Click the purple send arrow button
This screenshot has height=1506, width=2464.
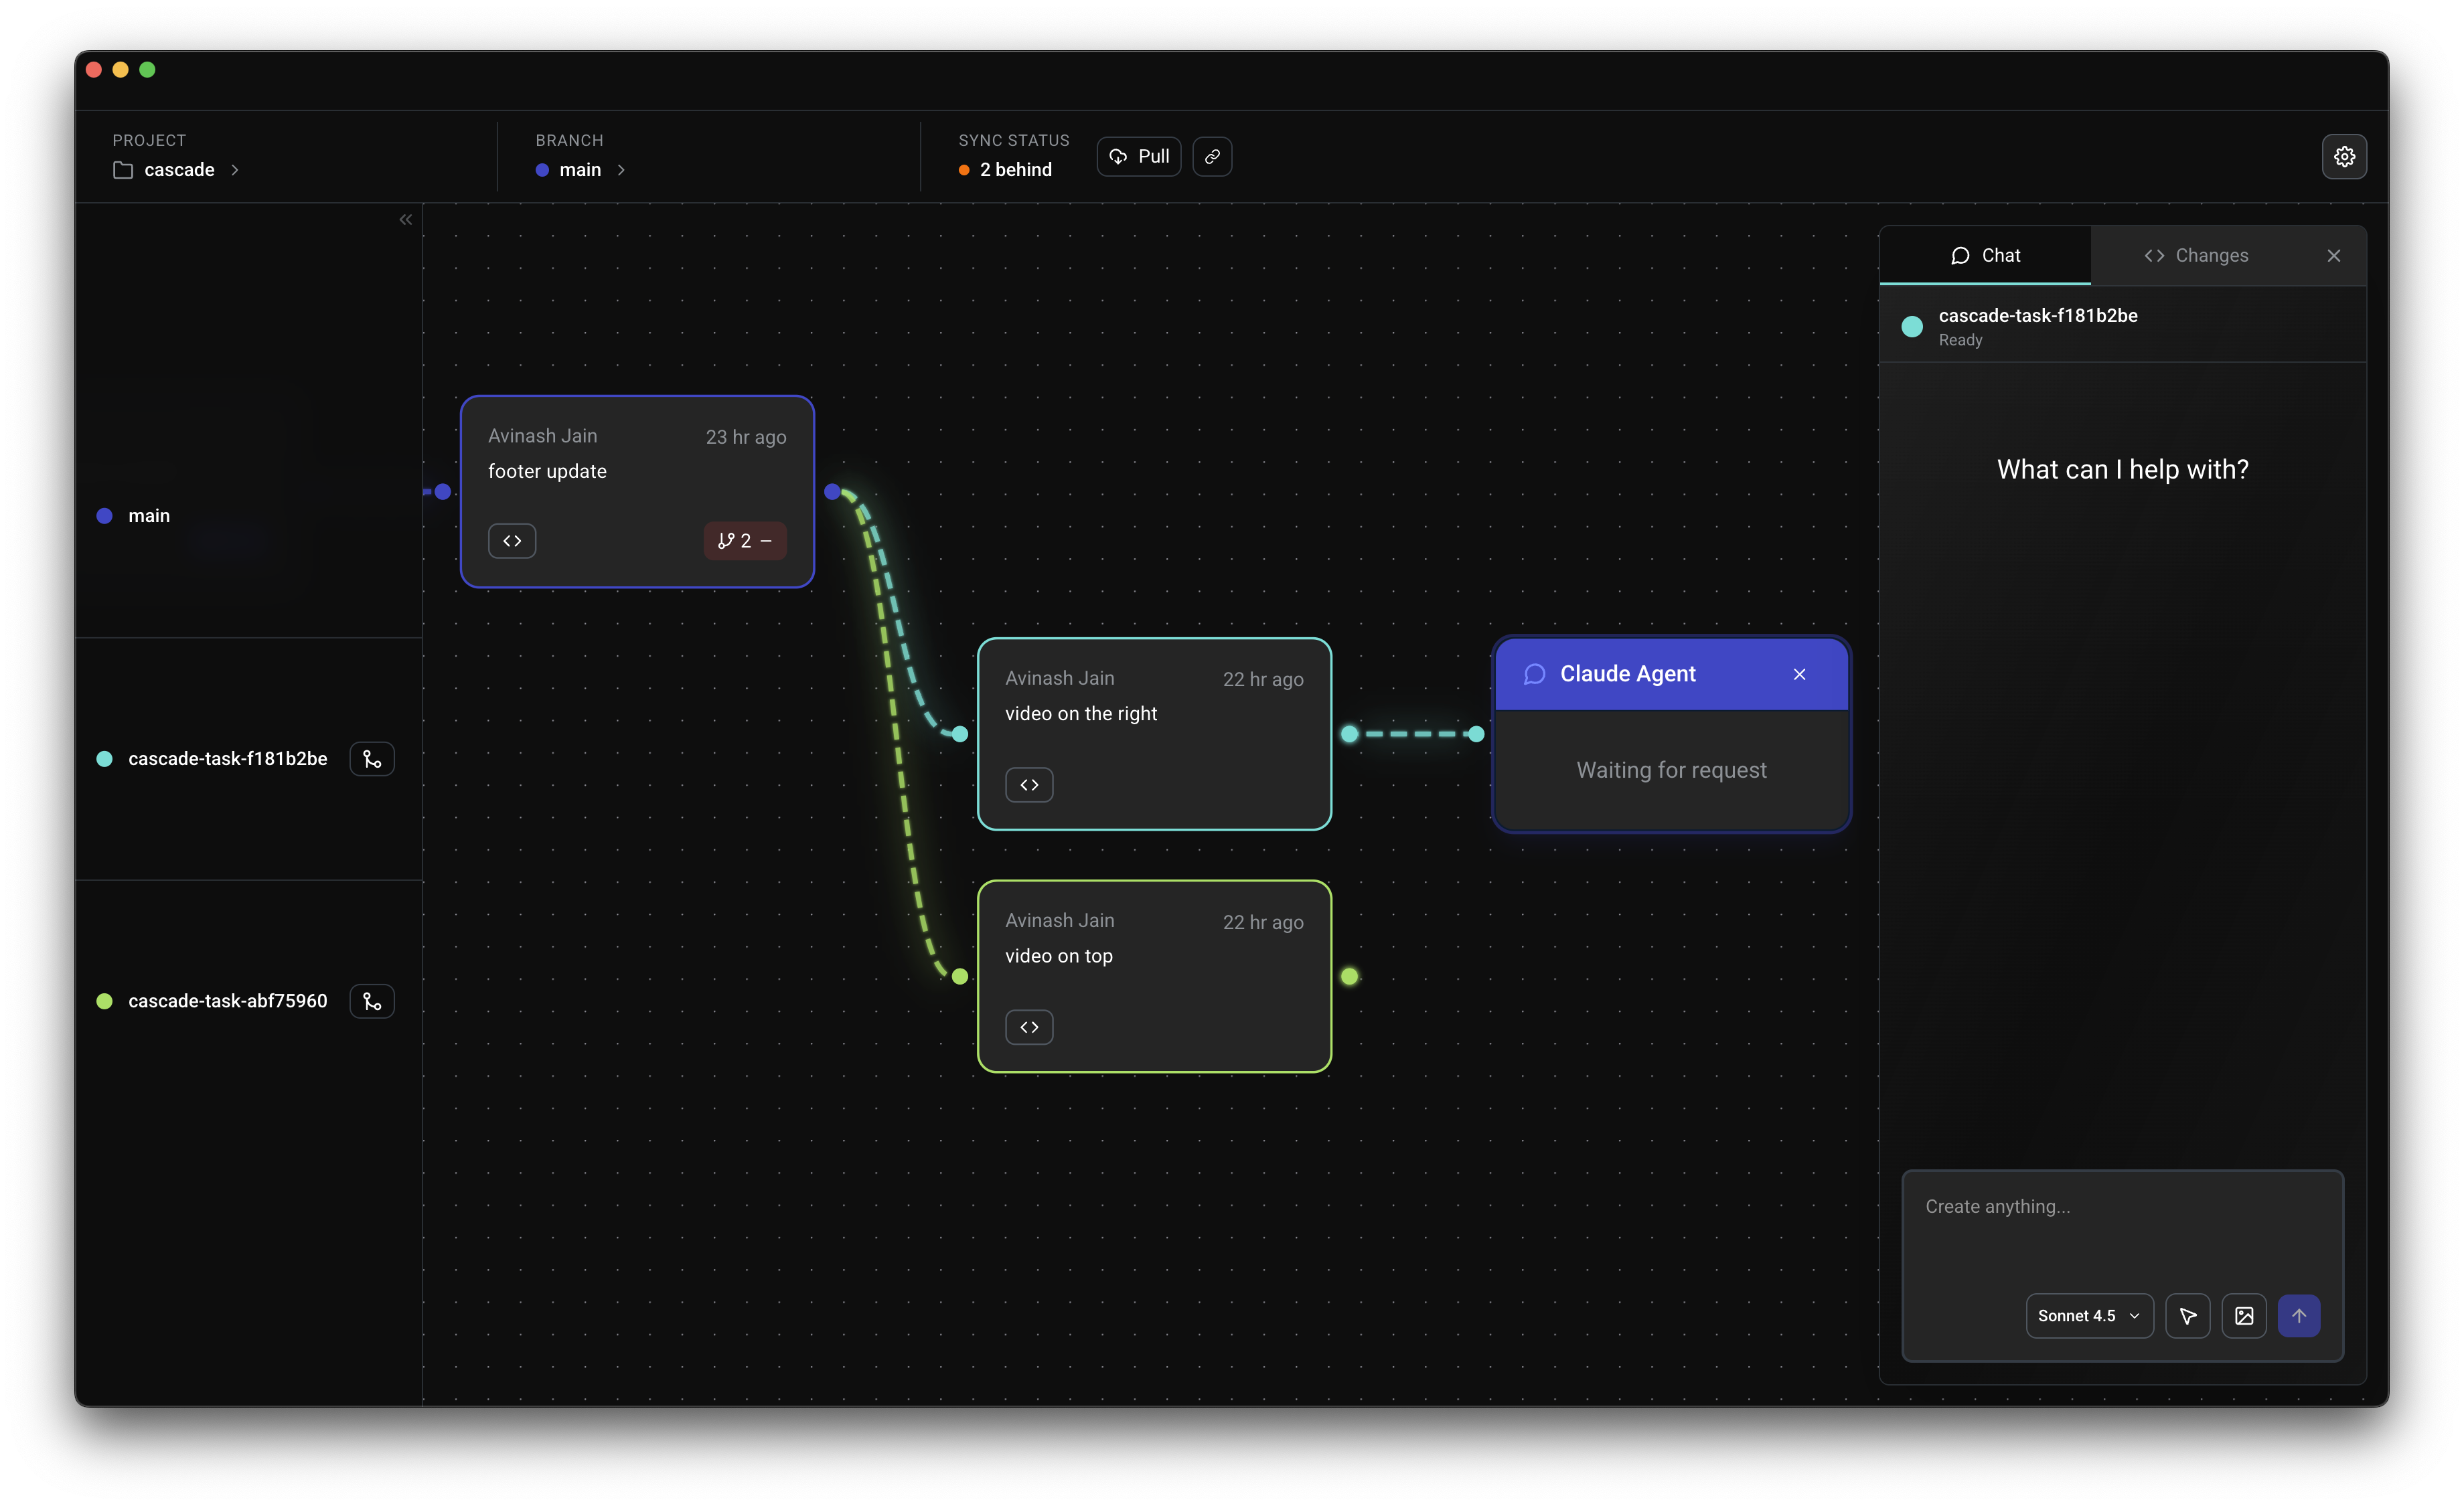point(2299,1315)
